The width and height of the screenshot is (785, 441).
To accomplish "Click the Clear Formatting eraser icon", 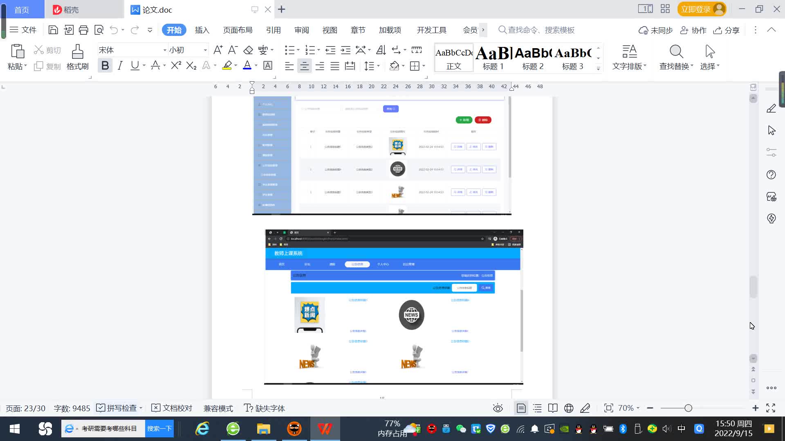I will click(x=248, y=50).
